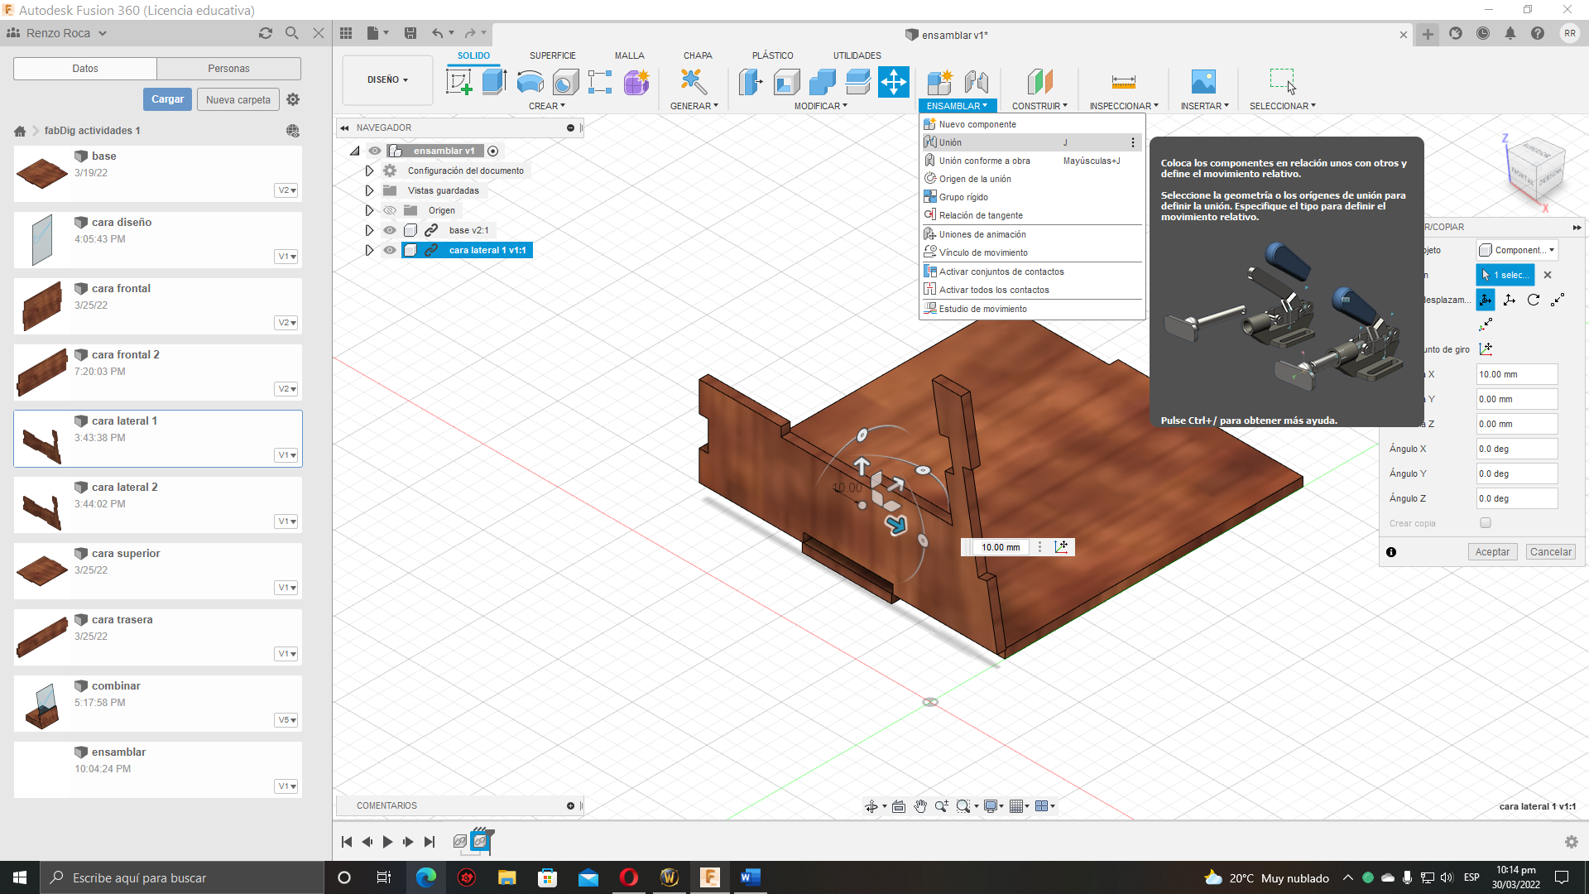Click the Extrude tool icon
The height and width of the screenshot is (894, 1589).
(494, 82)
